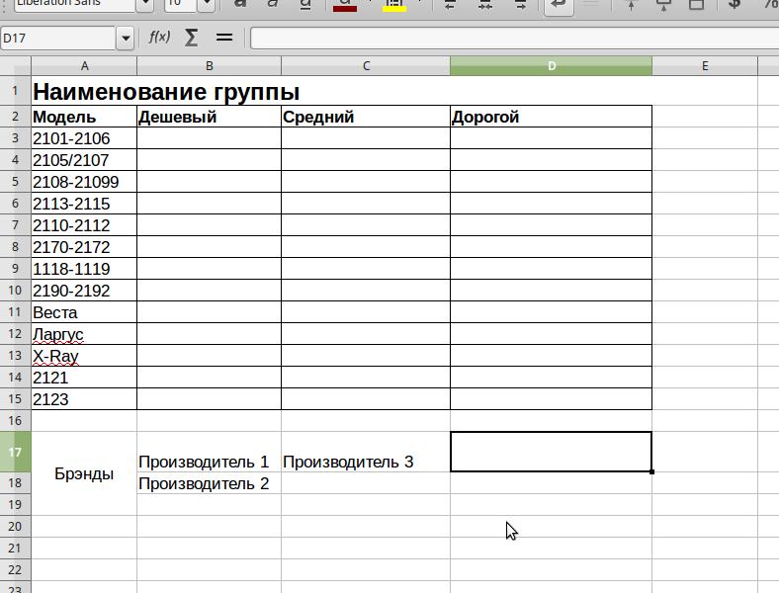Click the merged Брэнды cell
The width and height of the screenshot is (779, 593).
tap(84, 473)
